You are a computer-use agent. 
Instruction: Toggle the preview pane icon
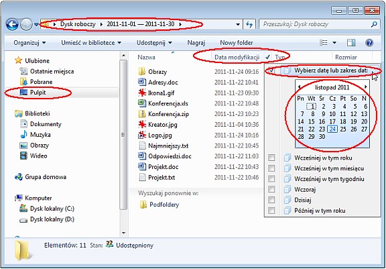(351, 43)
